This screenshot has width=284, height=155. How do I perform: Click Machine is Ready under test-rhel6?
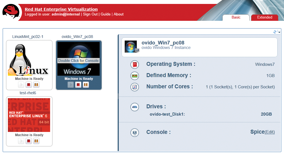[29, 135]
